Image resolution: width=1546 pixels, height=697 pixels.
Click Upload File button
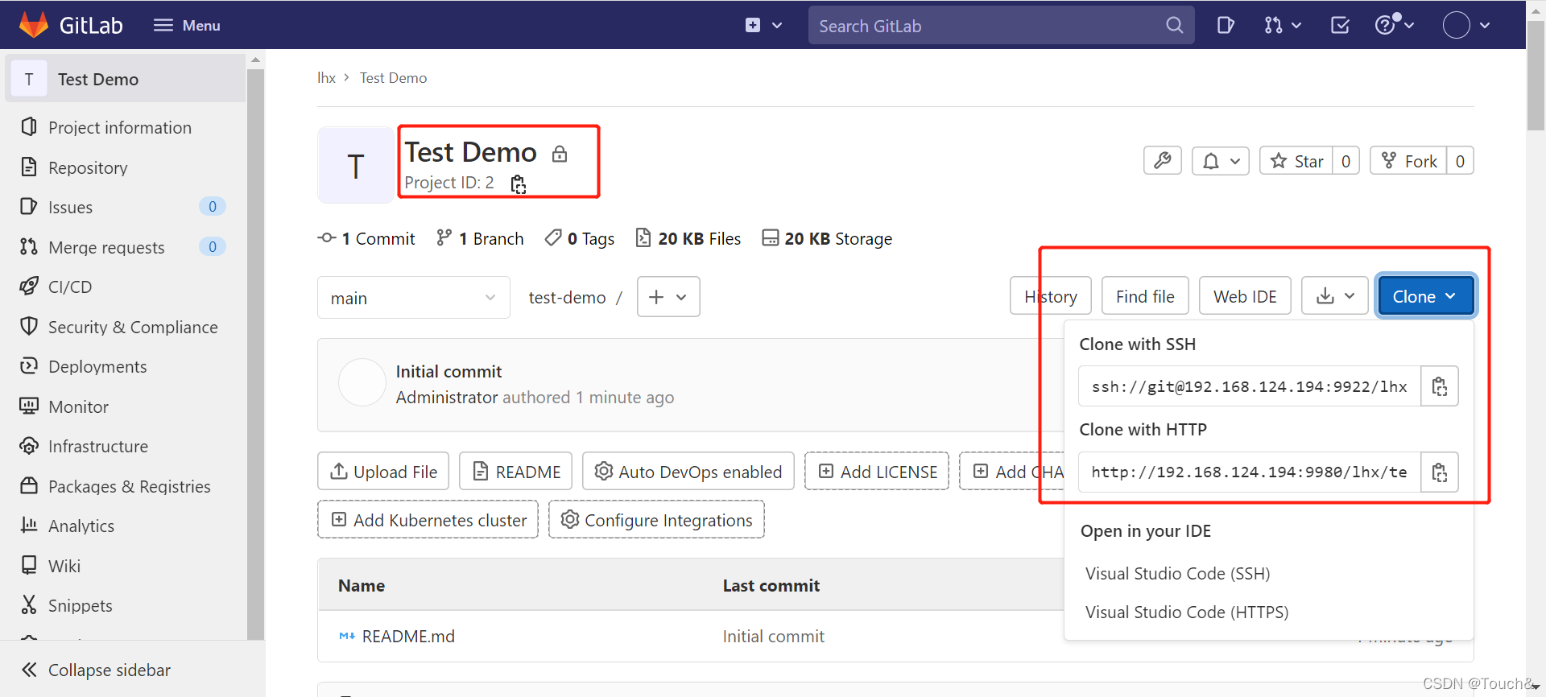click(x=383, y=472)
